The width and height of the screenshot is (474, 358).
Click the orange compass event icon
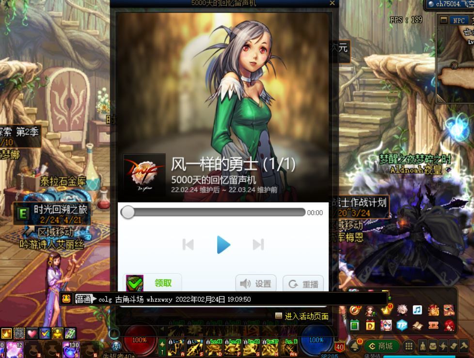tap(355, 310)
